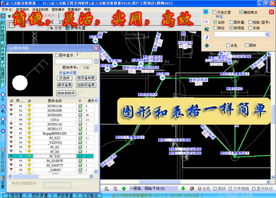Toggle the 图中显示 checkbox
This screenshot has width=276, height=198.
pos(57,55)
